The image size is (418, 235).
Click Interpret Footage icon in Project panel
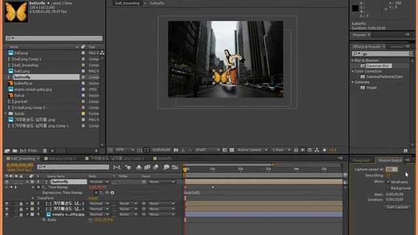(7, 151)
